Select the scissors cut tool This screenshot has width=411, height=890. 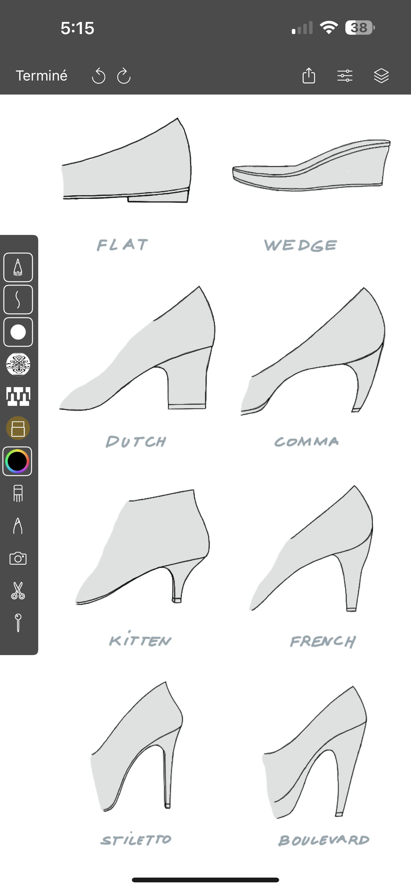(18, 590)
